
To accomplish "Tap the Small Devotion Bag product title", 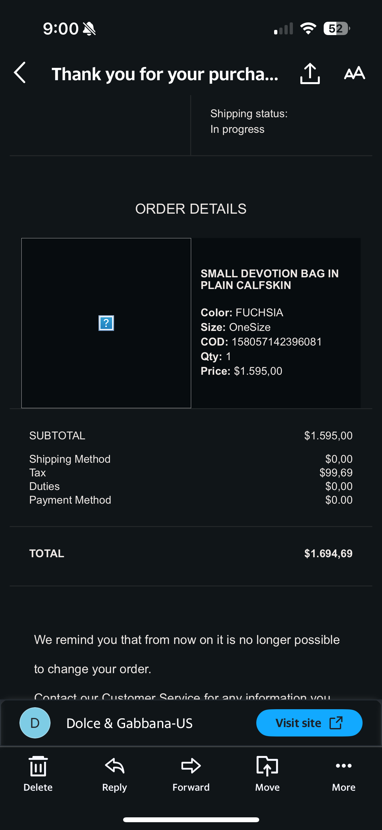I will [270, 279].
